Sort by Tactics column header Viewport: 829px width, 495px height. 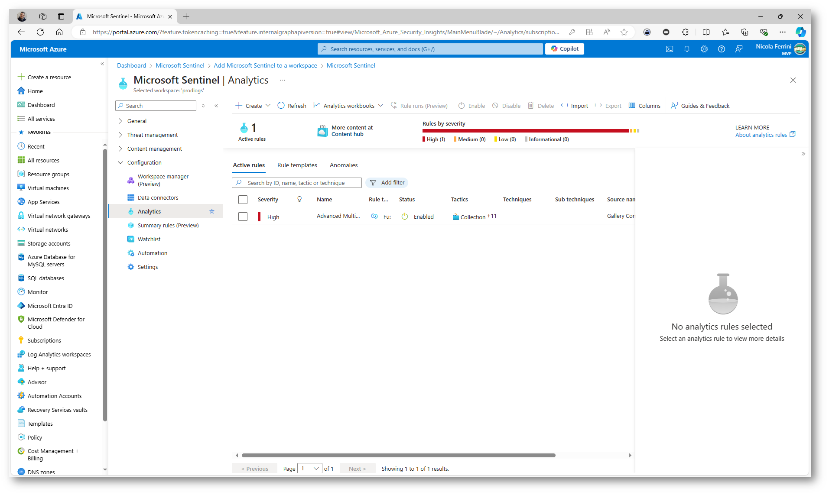pos(459,200)
